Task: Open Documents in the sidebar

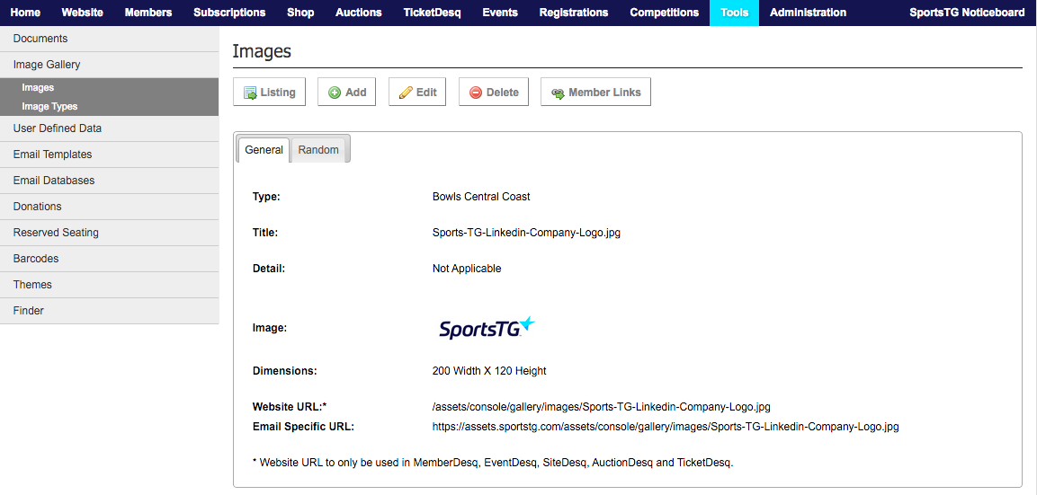Action: click(x=109, y=39)
